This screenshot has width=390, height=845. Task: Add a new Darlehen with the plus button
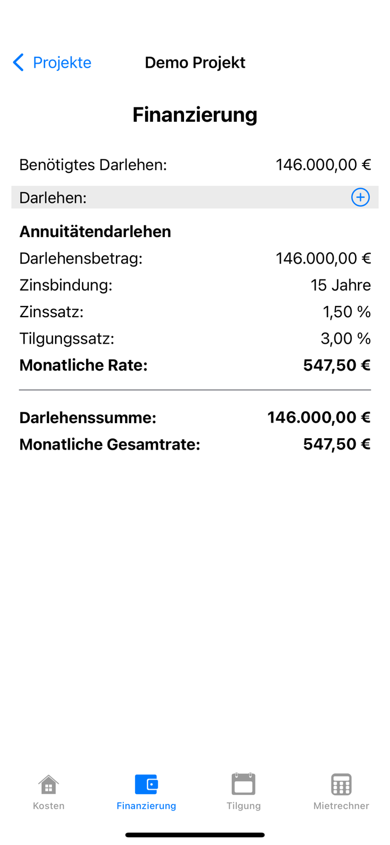point(360,197)
